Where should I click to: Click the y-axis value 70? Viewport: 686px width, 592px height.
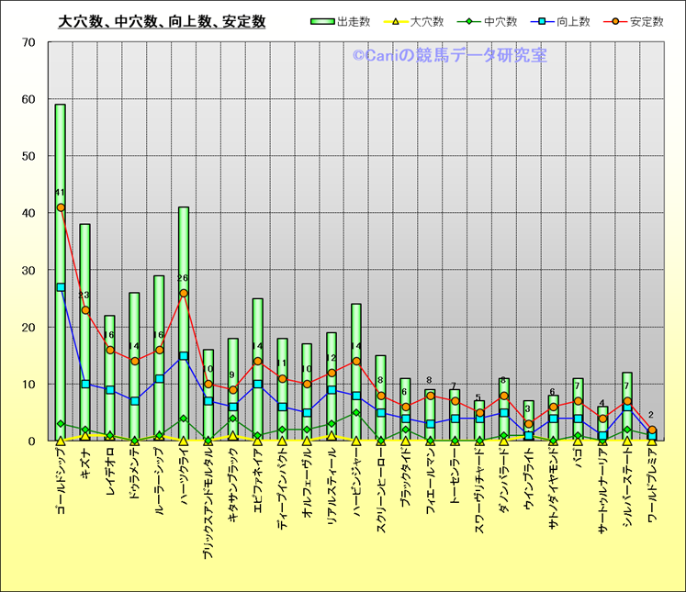(x=28, y=42)
